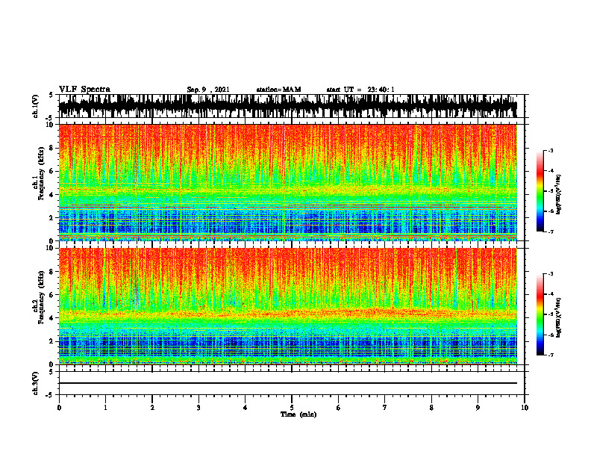Click ch.2 "Frequency (kHz)" axis label
The width and height of the screenshot is (591, 457).
40,297
